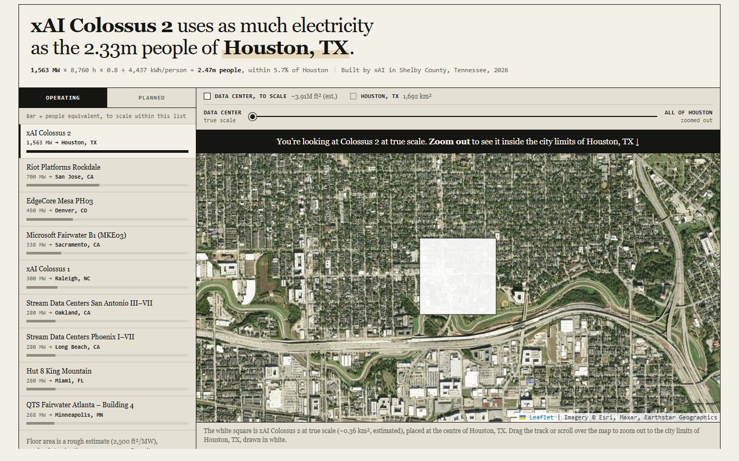Screen dimensions: 739x461
Task: Click the '1,563 MW' value in the formula line
Action: point(45,70)
